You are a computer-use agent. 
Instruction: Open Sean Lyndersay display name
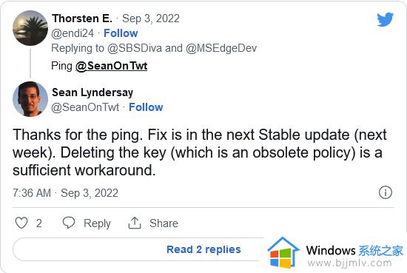[x=92, y=92]
